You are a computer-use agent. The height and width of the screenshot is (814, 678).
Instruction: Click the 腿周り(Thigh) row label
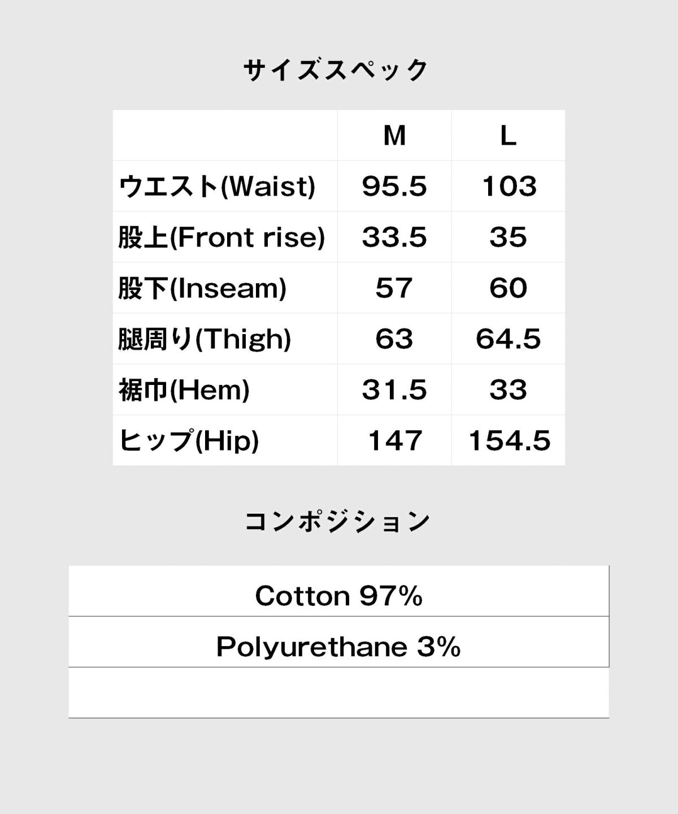point(205,339)
